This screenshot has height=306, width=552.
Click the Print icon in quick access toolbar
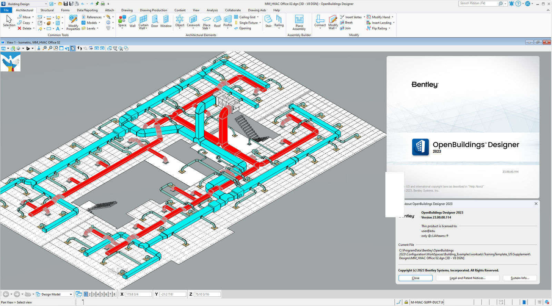(102, 4)
